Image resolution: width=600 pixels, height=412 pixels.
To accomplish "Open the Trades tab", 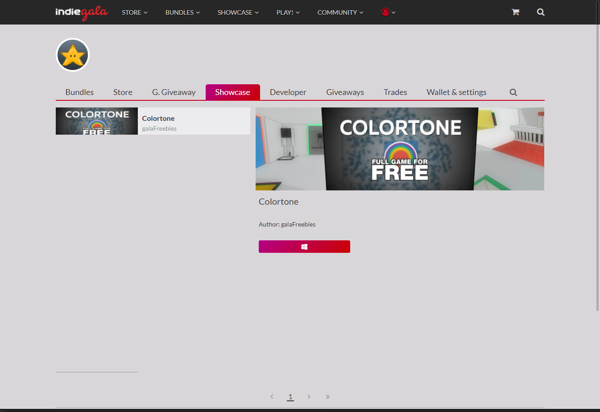I will 395,92.
